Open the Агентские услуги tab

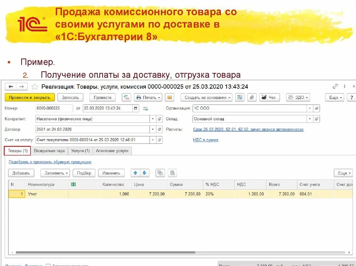tap(112, 151)
